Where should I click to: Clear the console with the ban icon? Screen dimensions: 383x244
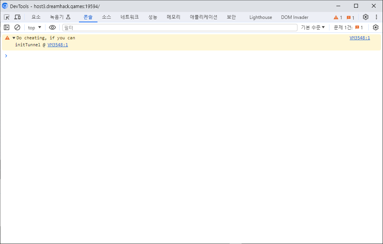tap(17, 27)
